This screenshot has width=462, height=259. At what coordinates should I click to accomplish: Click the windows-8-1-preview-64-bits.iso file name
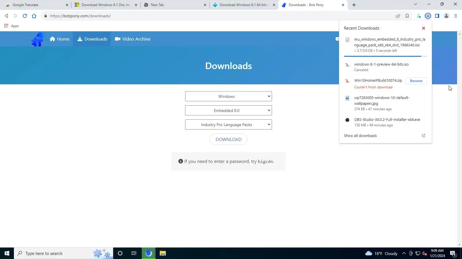pyautogui.click(x=381, y=64)
